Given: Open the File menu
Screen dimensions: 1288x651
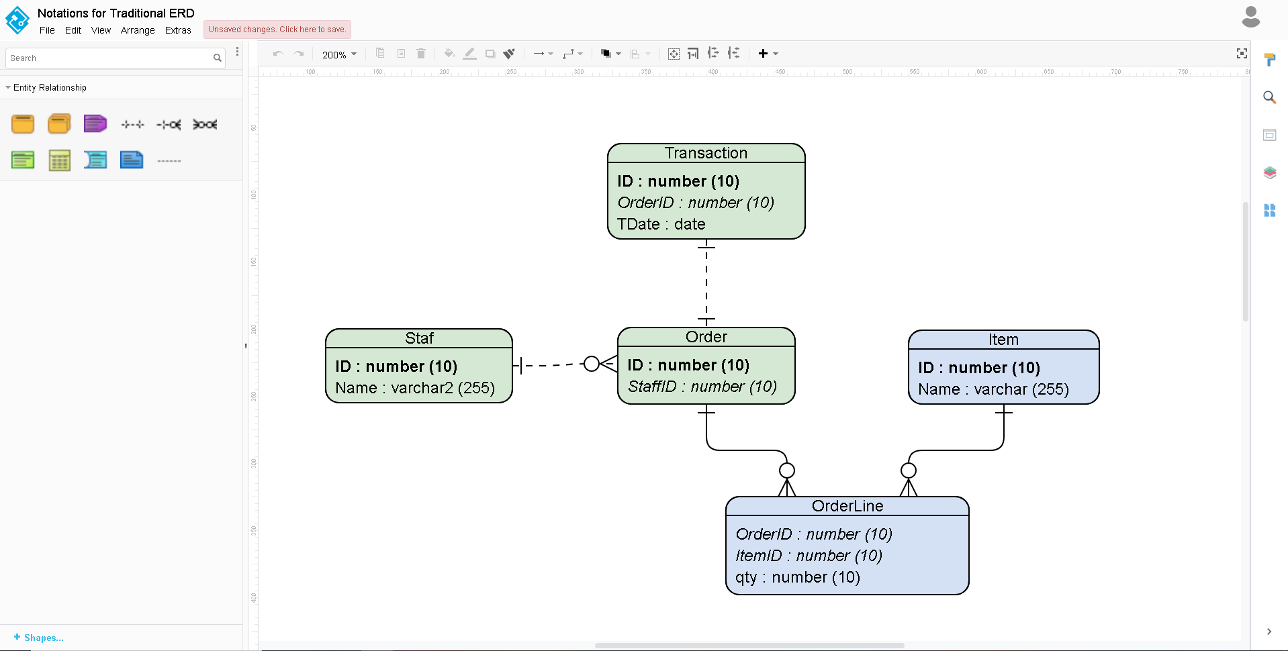Looking at the screenshot, I should (47, 30).
